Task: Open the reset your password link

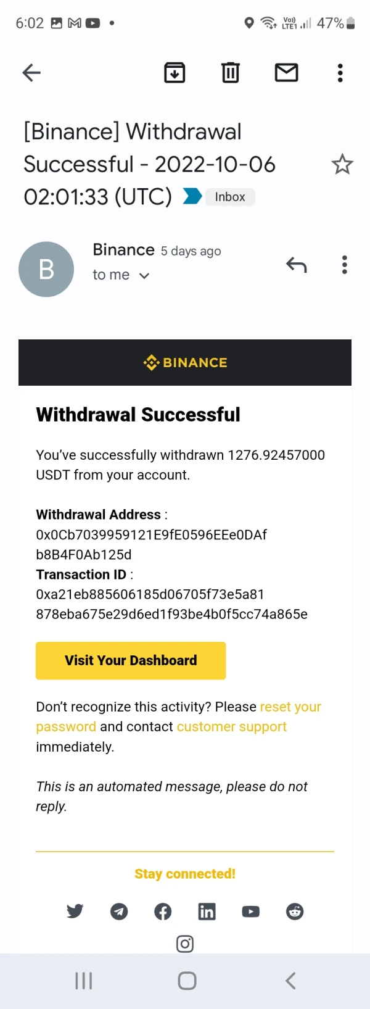Action: pos(290,707)
